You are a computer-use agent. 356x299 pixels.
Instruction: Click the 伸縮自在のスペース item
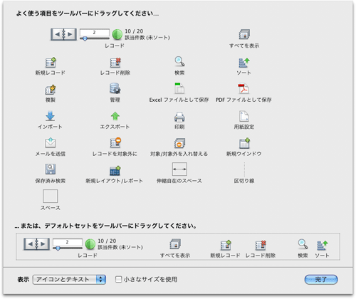179,169
